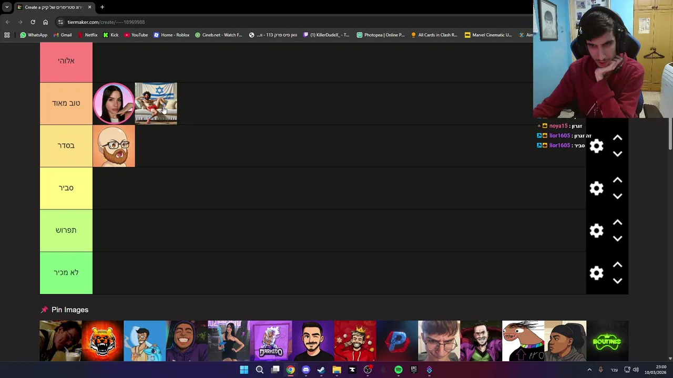Pick the laughing purple hoodie avatar
The height and width of the screenshot is (378, 673).
pyautogui.click(x=187, y=341)
